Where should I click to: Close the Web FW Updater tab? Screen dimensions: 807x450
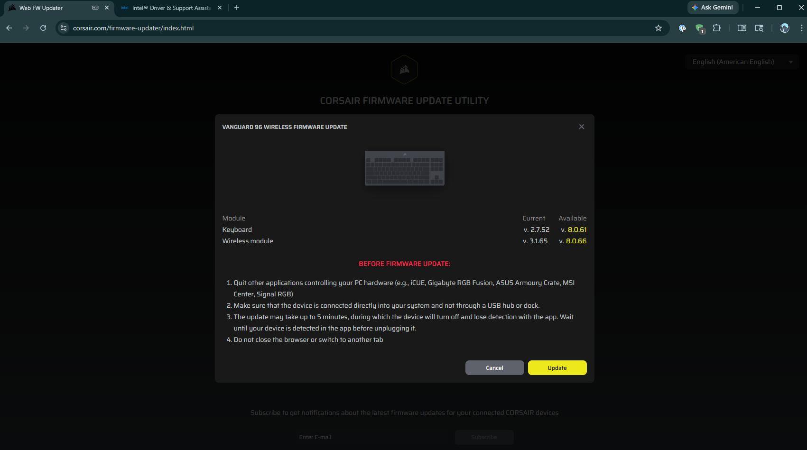tap(107, 8)
